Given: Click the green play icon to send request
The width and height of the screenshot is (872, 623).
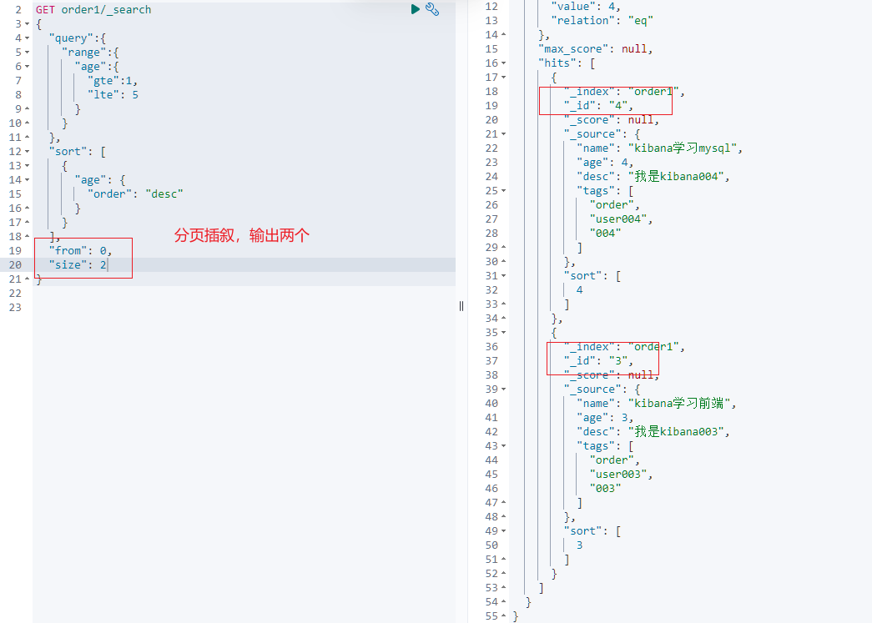Looking at the screenshot, I should tap(415, 9).
